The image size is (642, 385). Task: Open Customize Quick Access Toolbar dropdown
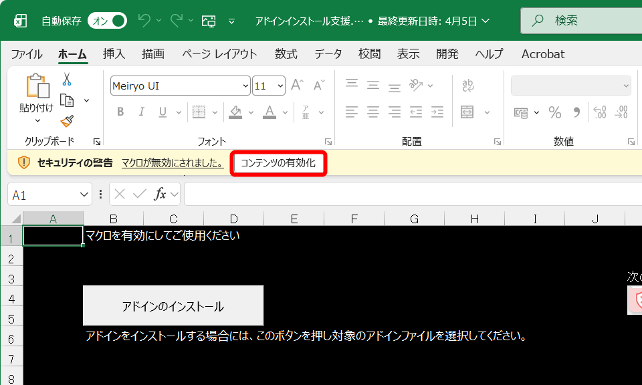[x=232, y=21]
